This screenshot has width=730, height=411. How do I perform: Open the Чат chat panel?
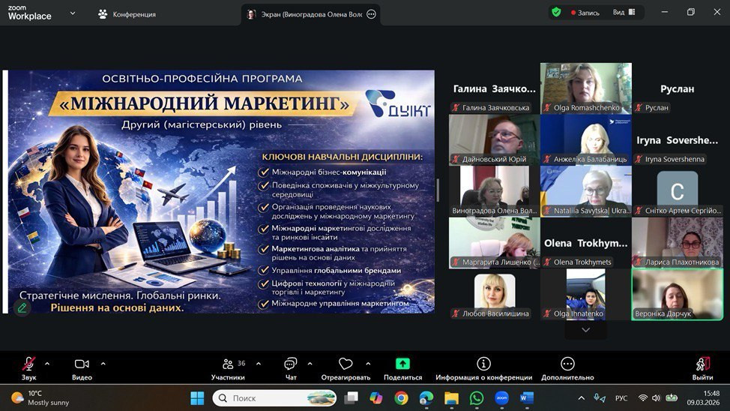coord(291,364)
